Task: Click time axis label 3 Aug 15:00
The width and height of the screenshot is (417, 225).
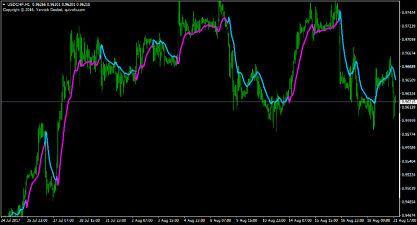Action: pos(168,220)
